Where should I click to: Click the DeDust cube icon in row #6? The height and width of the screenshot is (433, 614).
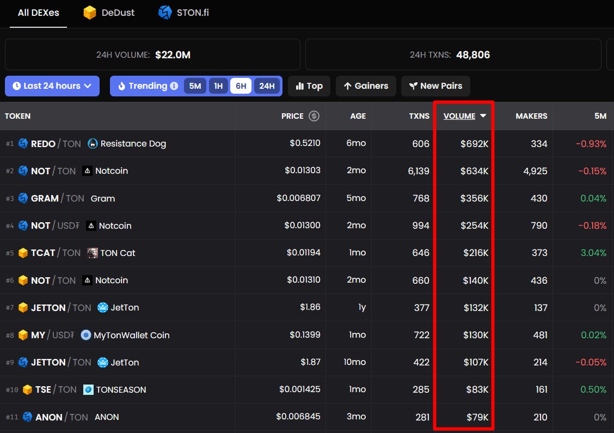coord(23,280)
